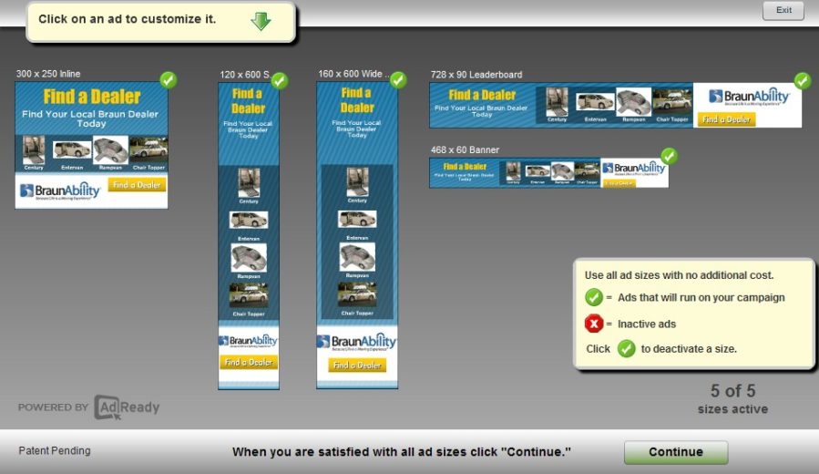Click 'Use all ad sizes with no additional cost' text

(679, 275)
